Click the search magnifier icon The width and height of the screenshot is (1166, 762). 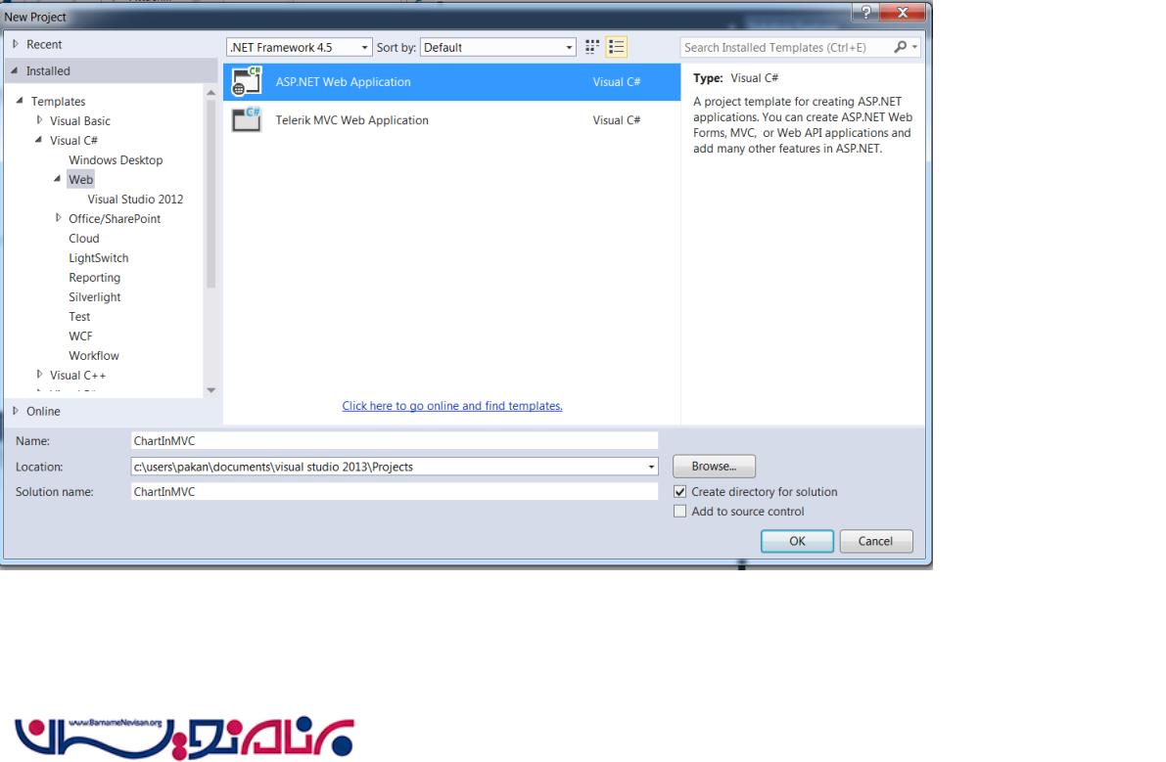coord(900,47)
